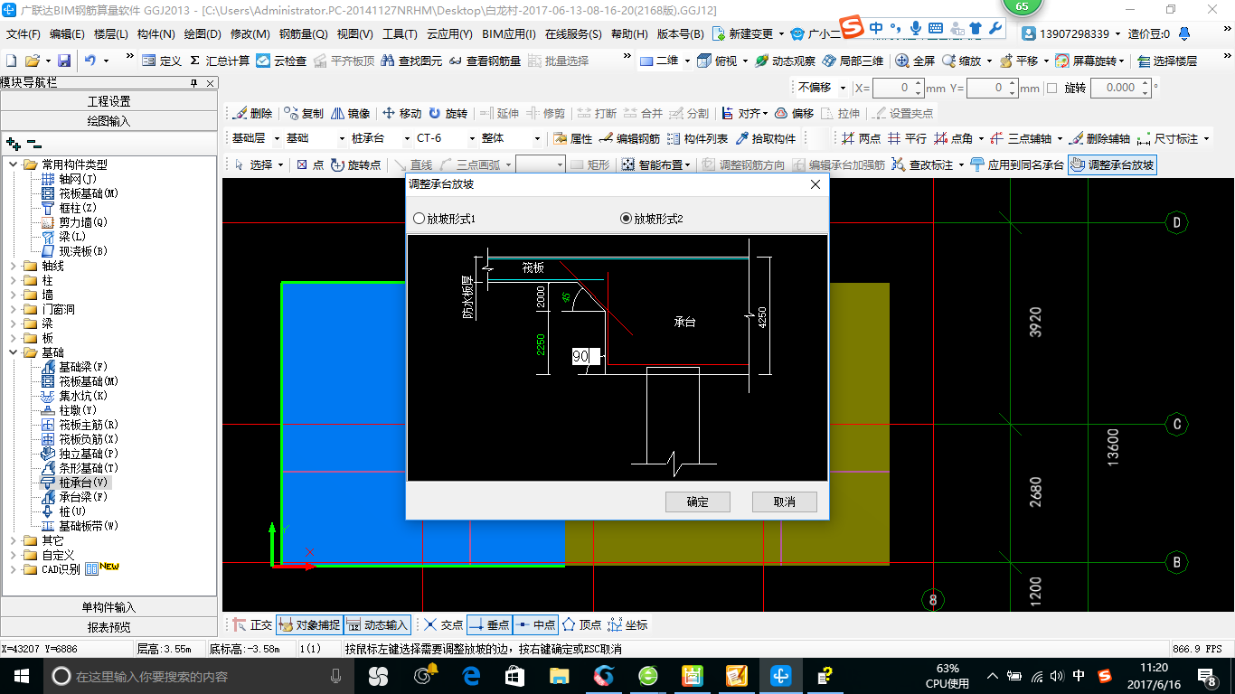Select 平行 parallel axis tool
The width and height of the screenshot is (1235, 694).
pos(907,138)
